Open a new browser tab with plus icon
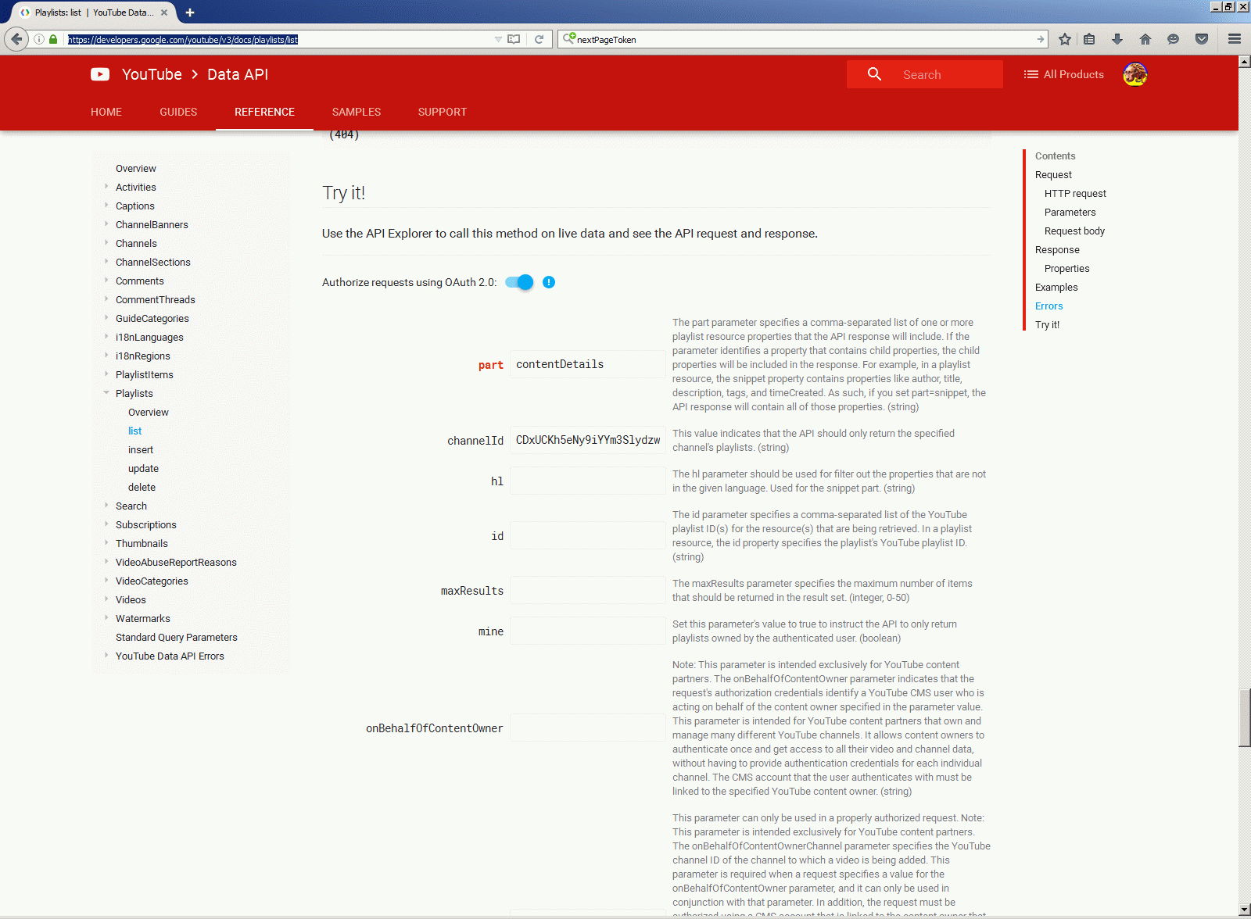 point(190,13)
